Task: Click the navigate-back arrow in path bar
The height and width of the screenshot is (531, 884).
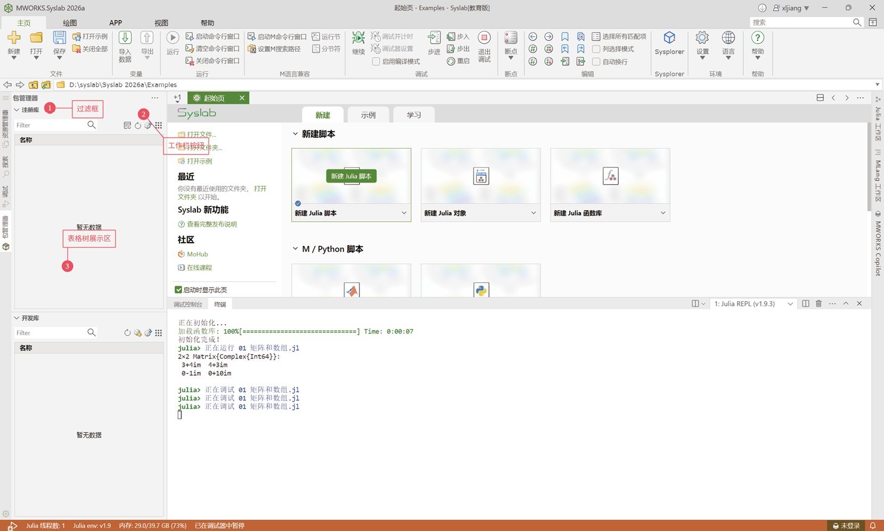Action: click(x=7, y=85)
